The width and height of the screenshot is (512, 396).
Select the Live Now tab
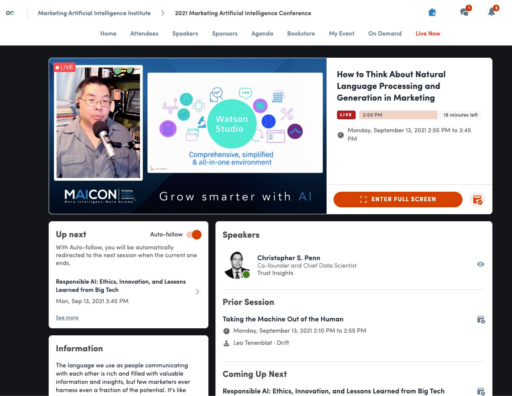pos(428,33)
